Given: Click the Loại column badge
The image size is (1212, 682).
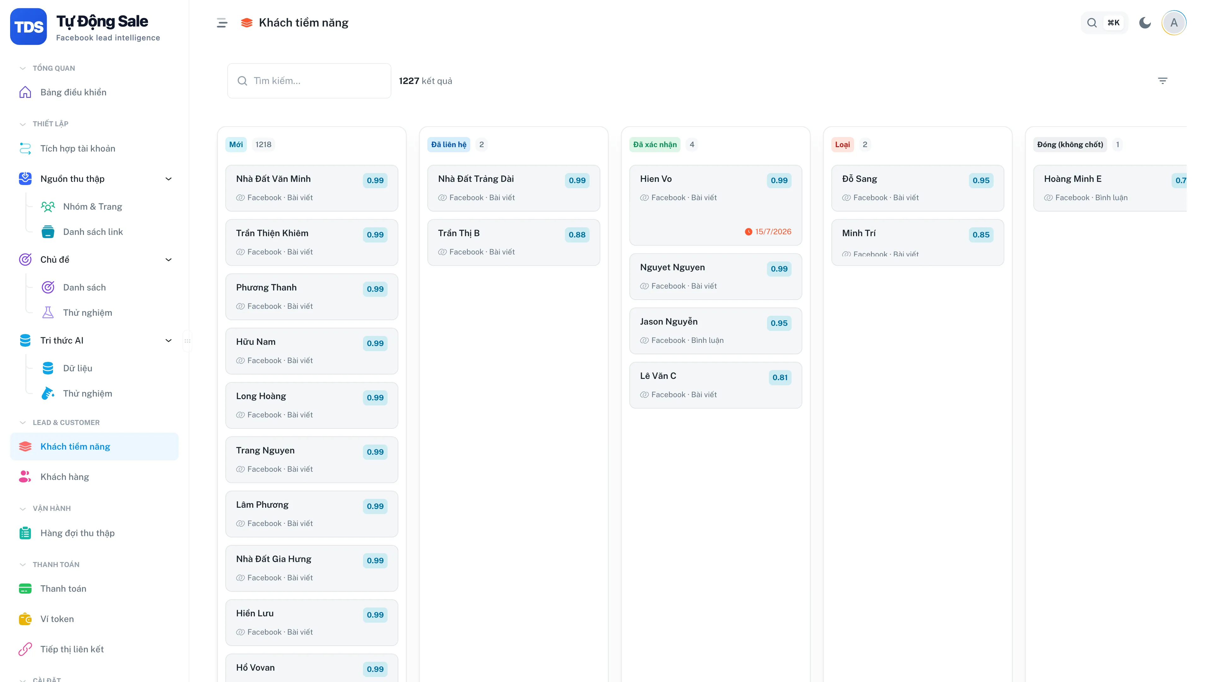Looking at the screenshot, I should [x=842, y=145].
